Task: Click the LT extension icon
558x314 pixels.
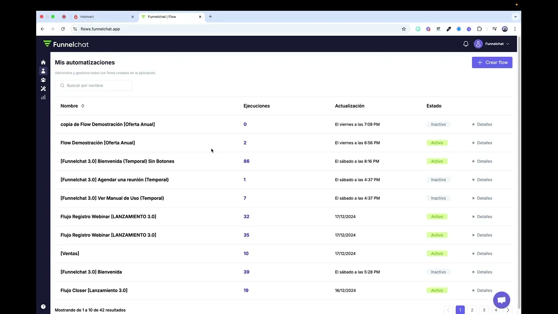Action: [438, 29]
